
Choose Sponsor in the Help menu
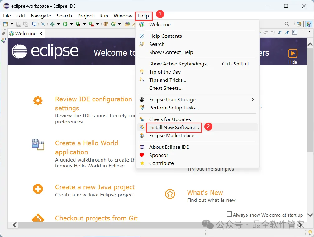197,155
